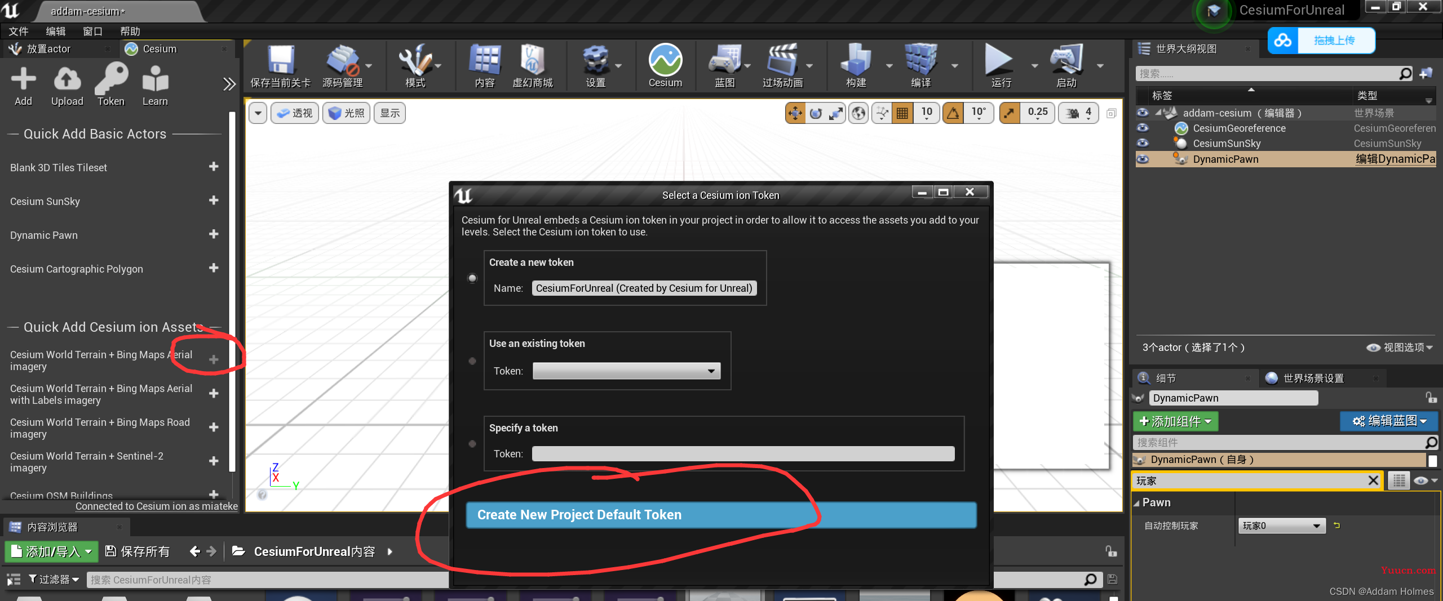Open the Edit Blueprint dropdown
Image resolution: width=1443 pixels, height=601 pixels.
[1389, 421]
